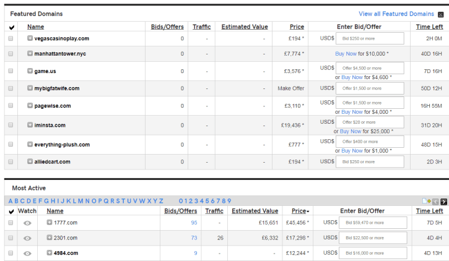Click the previous page arrow in Most Active
The height and width of the screenshot is (261, 449).
point(437,202)
